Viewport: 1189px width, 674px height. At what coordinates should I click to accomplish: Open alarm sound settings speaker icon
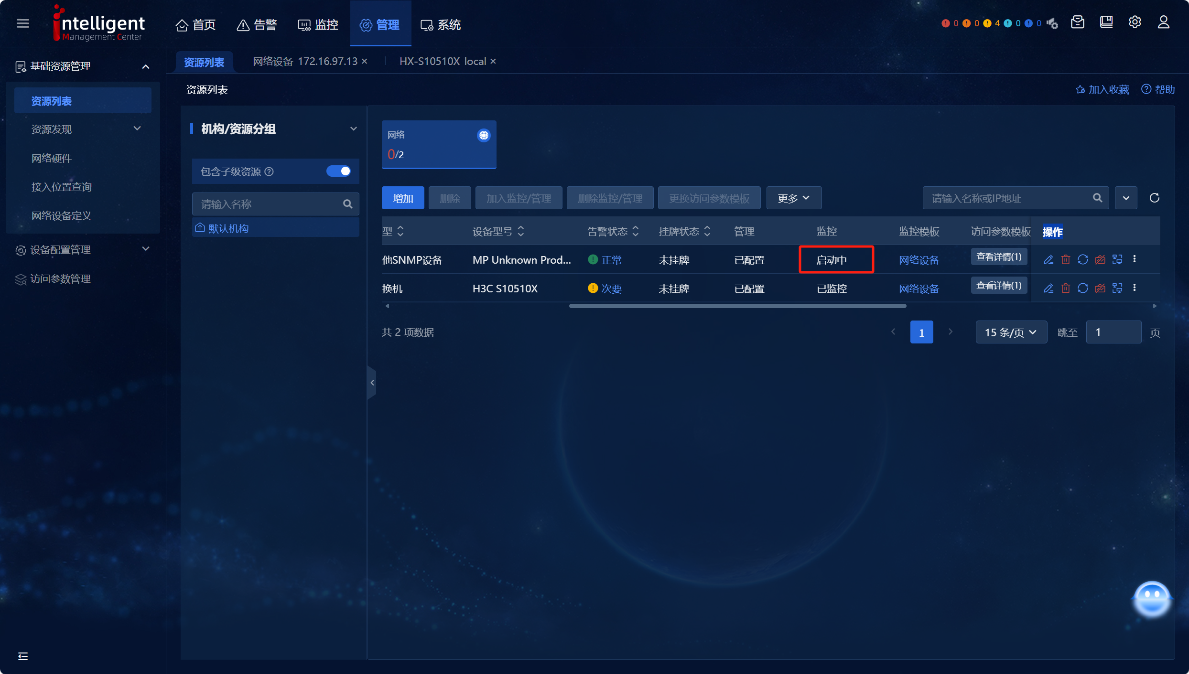coord(1052,23)
